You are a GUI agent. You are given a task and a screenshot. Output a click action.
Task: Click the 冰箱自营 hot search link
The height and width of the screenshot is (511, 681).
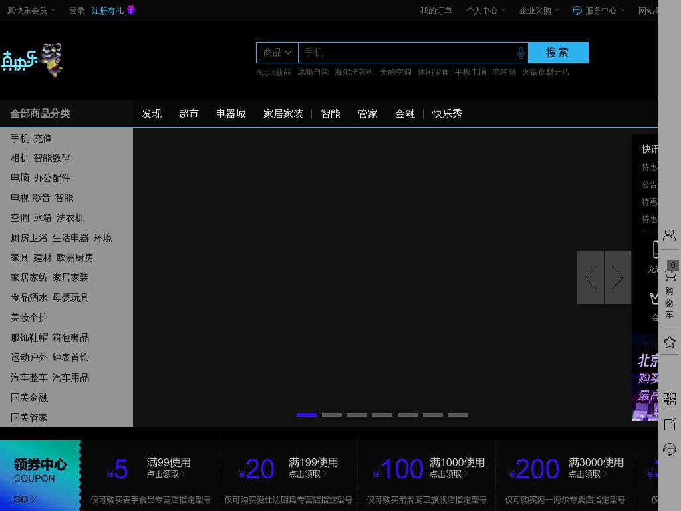pos(313,72)
